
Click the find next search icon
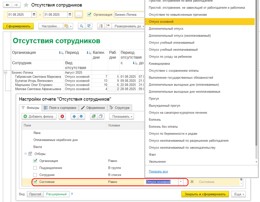(89, 26)
